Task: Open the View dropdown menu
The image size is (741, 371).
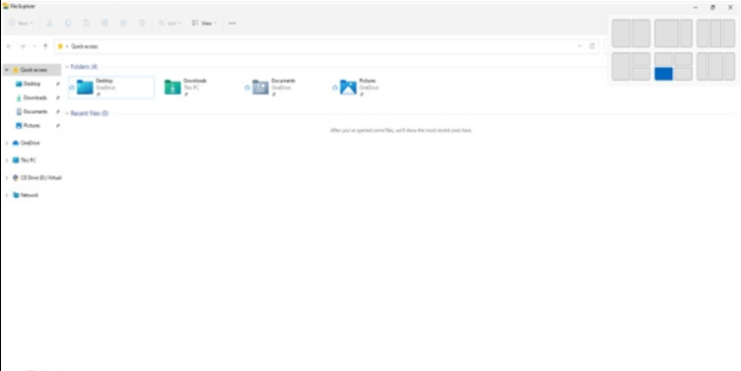Action: pos(204,24)
